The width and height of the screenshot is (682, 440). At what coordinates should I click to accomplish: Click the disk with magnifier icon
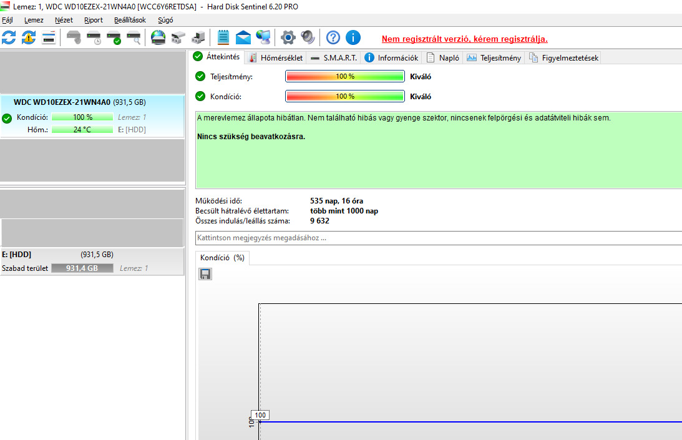[x=134, y=38]
